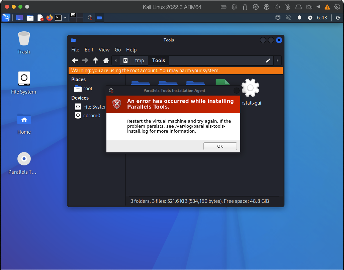Expand the terminal launcher dropdown arrow
344x270 pixels.
(65, 18)
